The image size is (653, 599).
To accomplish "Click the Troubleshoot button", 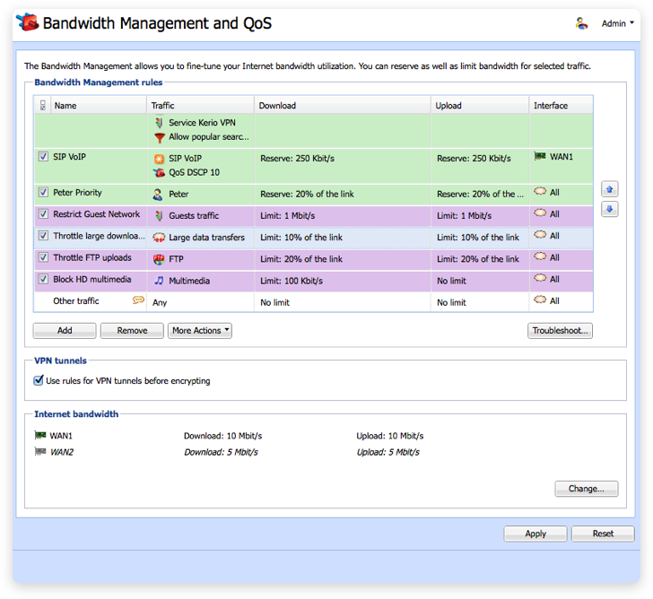I will point(560,331).
